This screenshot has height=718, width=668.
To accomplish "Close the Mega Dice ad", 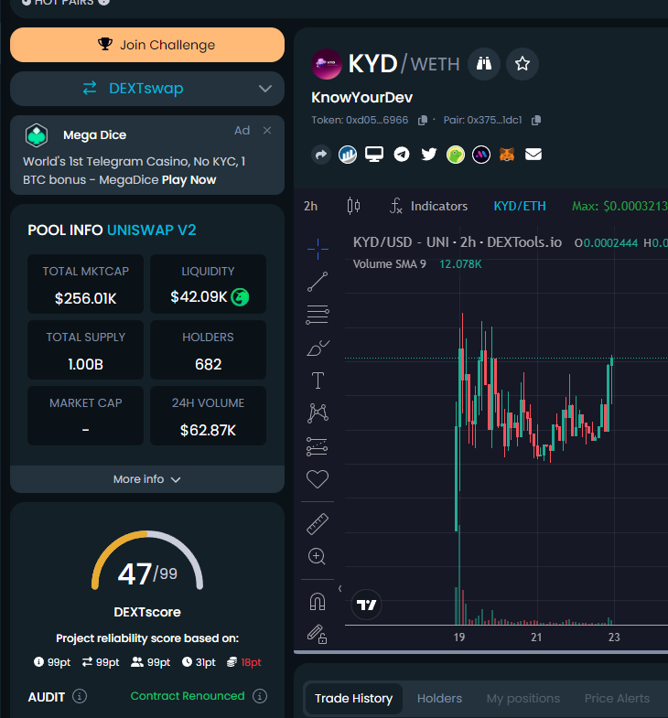I will pyautogui.click(x=267, y=131).
